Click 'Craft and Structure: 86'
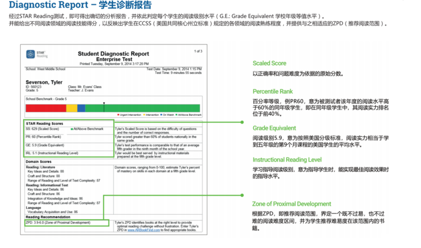Image resolution: width=421 pixels, height=248 pixels. pyautogui.click(x=43, y=194)
